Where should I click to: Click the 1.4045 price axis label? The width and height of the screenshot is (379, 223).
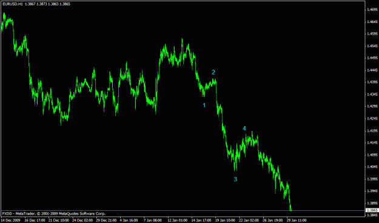click(x=372, y=167)
